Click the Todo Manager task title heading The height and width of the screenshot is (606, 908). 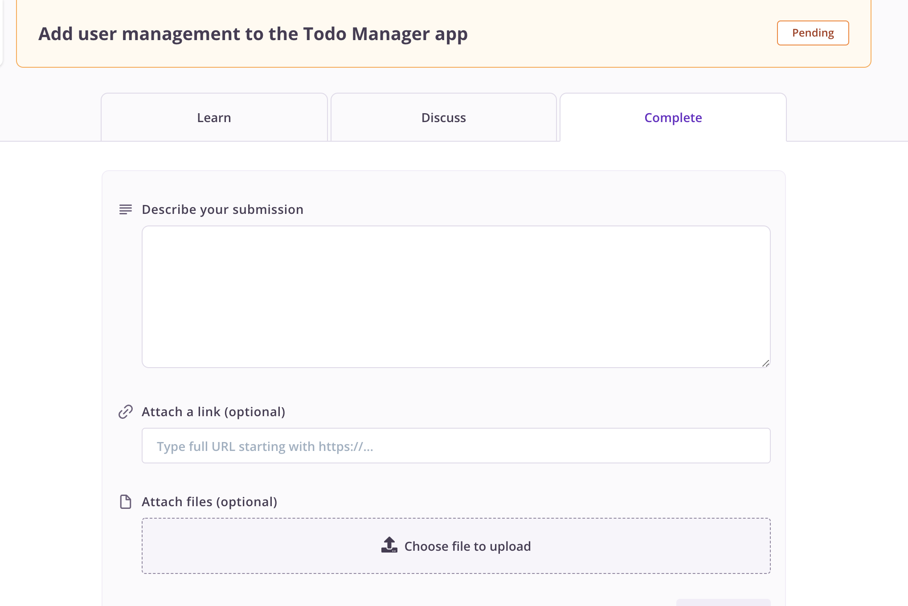253,34
